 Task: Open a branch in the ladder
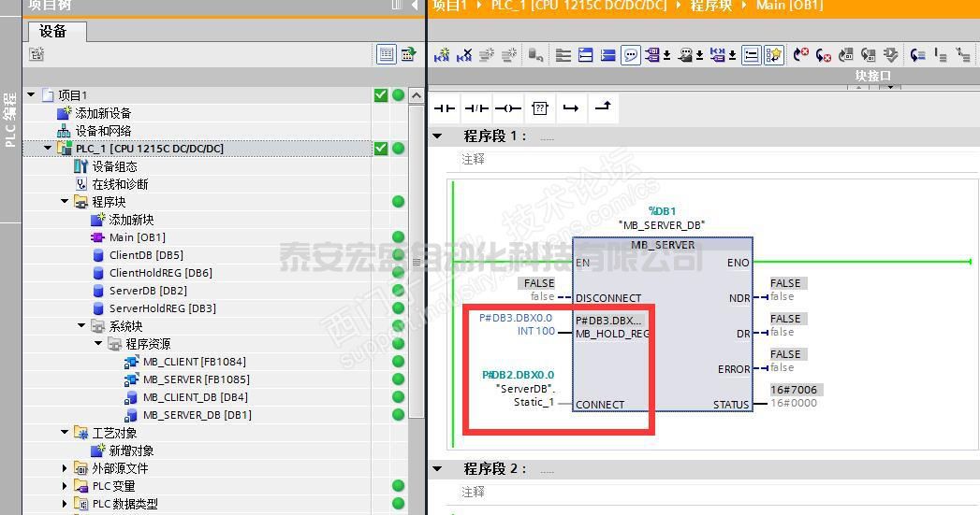[x=571, y=108]
